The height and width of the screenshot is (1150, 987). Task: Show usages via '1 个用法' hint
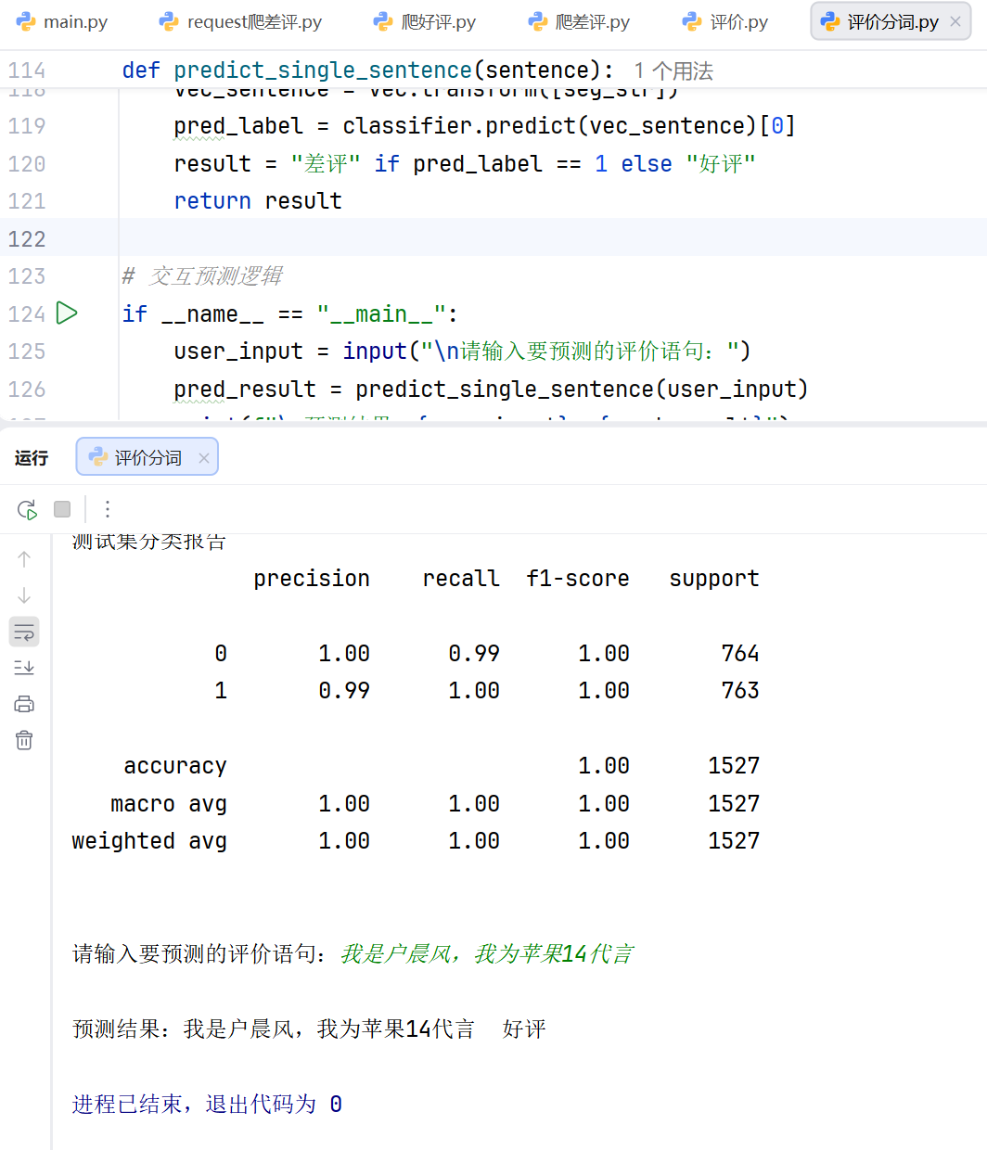[673, 70]
